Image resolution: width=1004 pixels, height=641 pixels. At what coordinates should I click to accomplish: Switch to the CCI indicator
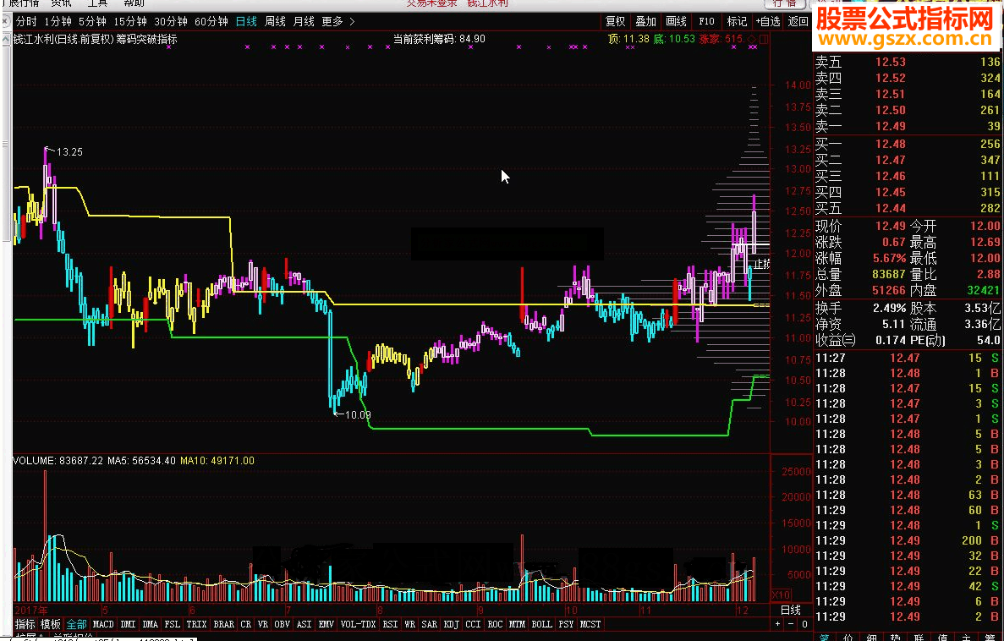473,624
